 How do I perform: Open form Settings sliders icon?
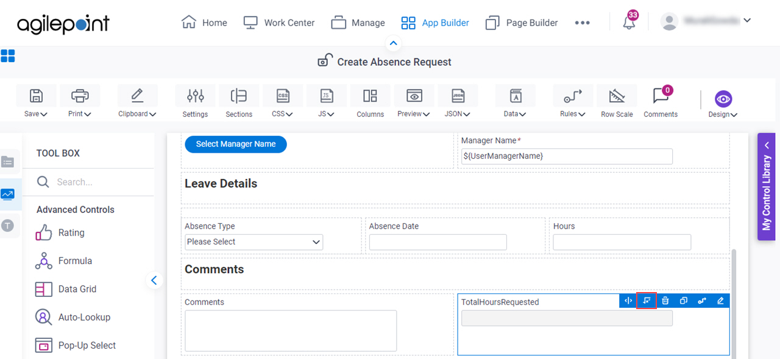click(x=195, y=96)
